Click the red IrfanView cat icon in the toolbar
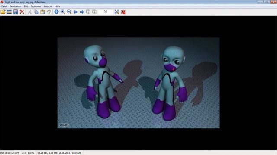The image size is (277, 155). [x=123, y=12]
